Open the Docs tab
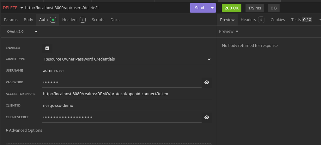Screen dimensions: 321x145 click(x=115, y=20)
